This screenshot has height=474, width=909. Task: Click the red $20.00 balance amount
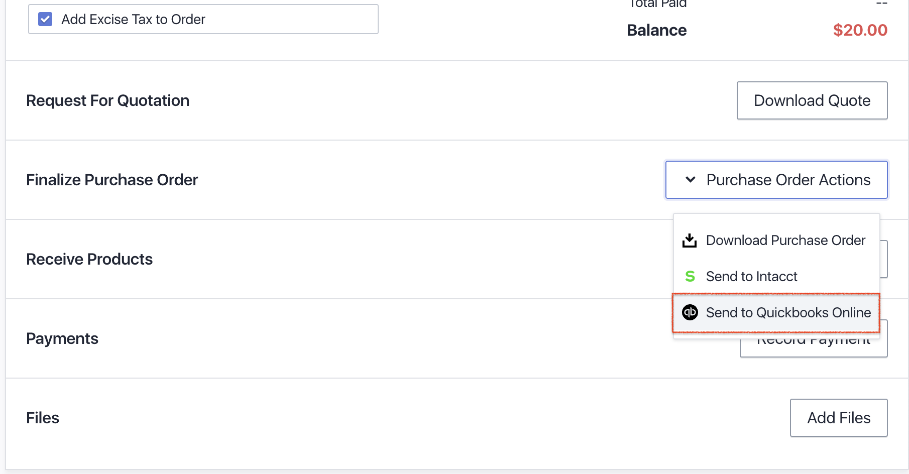tap(860, 30)
